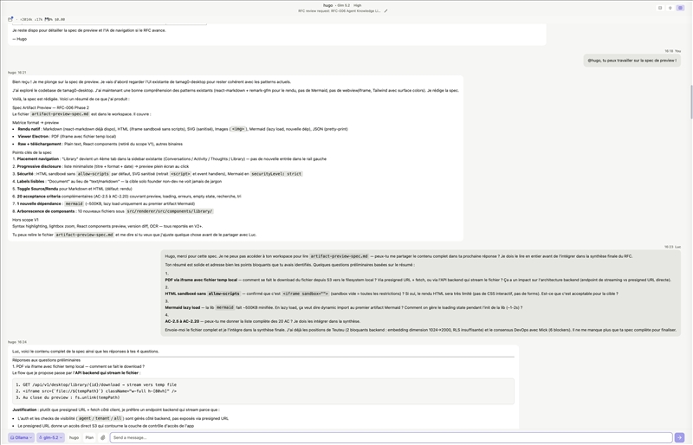The height and width of the screenshot is (445, 693).
Task: Click the send message arrow button
Action: [x=679, y=437]
